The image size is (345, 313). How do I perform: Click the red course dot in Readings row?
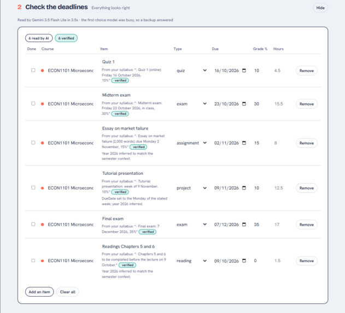pos(43,261)
